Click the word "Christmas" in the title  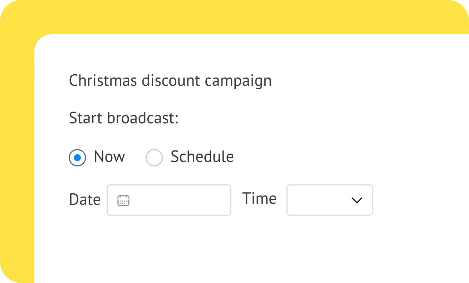pyautogui.click(x=103, y=81)
